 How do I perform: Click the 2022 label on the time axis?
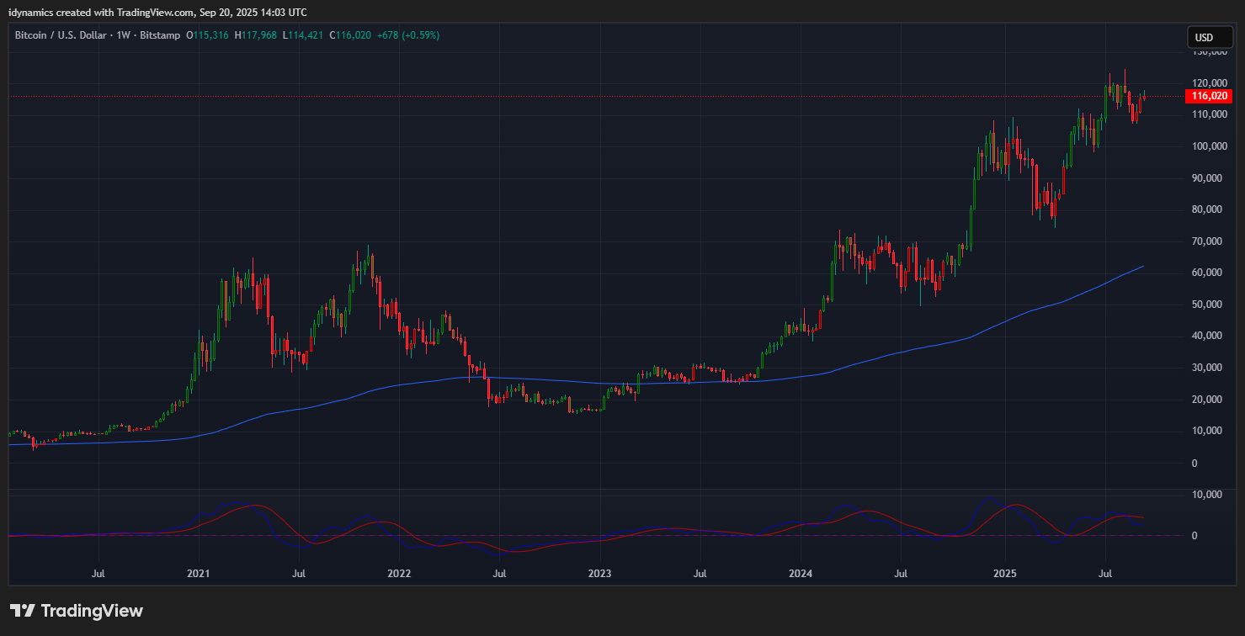(399, 574)
